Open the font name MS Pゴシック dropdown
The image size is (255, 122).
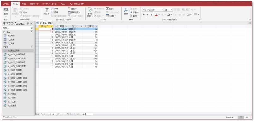[163, 10]
